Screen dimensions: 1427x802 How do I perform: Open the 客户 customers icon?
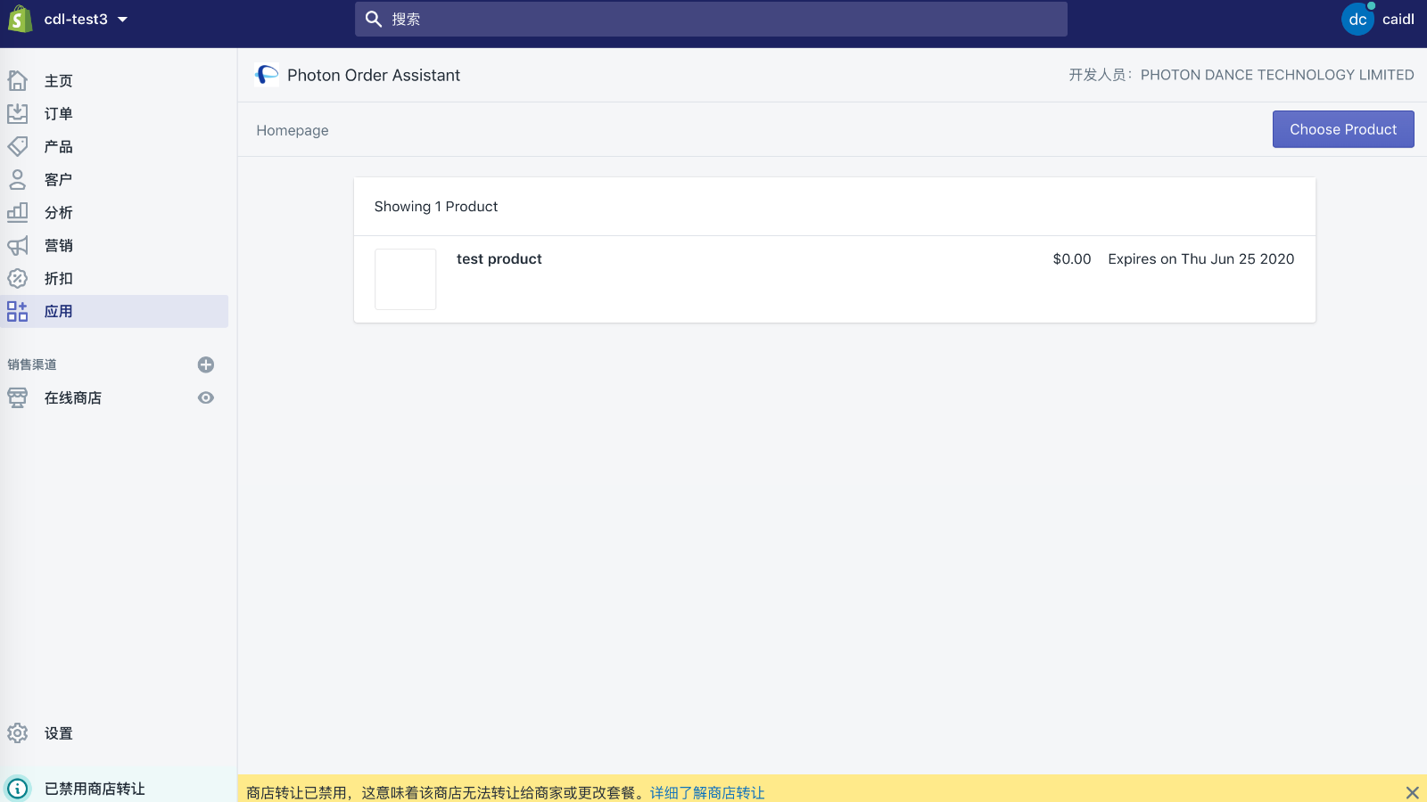click(18, 179)
